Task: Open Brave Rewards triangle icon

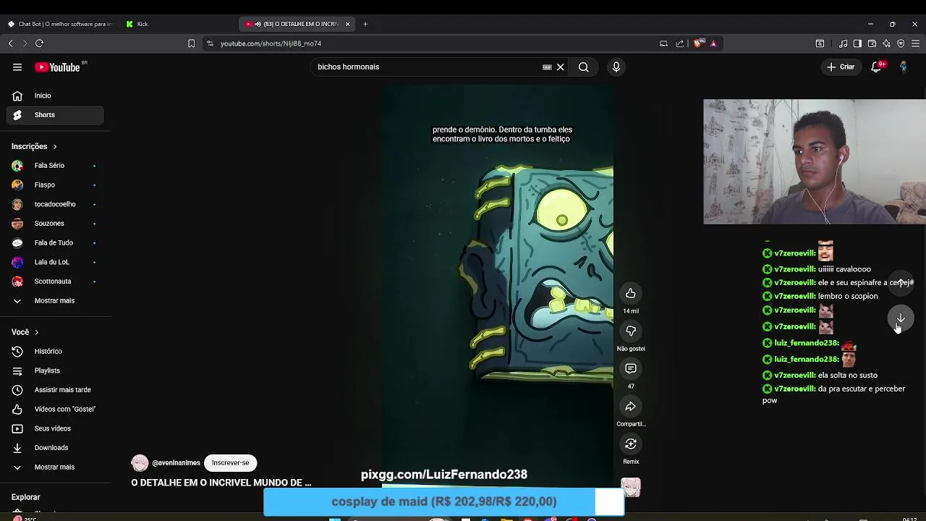Action: (713, 43)
